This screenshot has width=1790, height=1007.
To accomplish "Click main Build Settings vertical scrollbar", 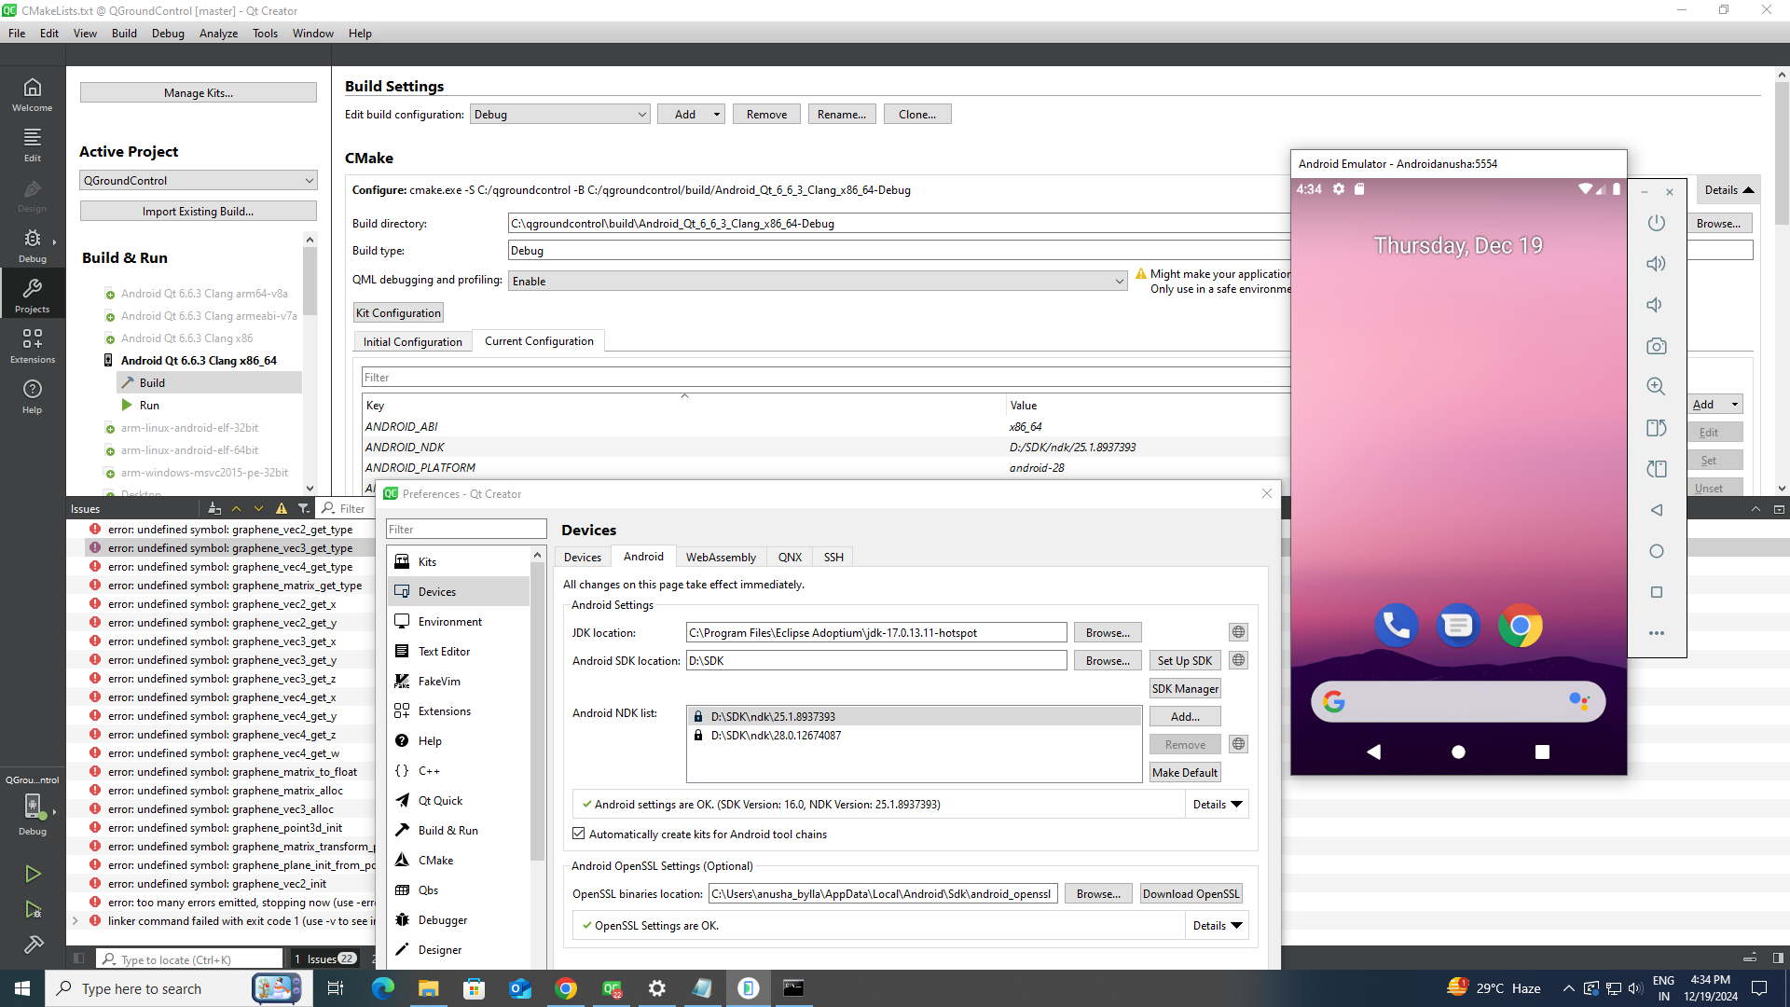I will [x=1782, y=154].
